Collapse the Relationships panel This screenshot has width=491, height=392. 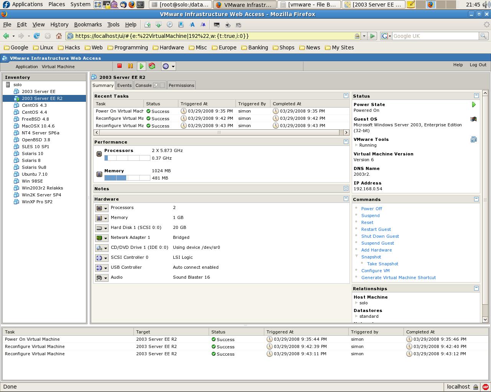coord(476,288)
